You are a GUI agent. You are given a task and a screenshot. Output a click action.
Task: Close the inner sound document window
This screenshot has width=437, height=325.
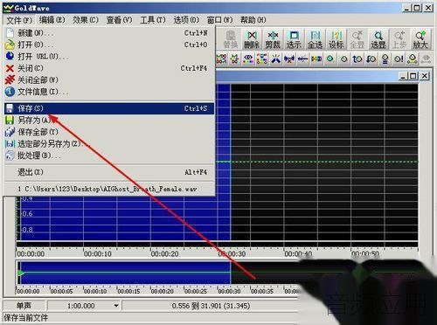click(425, 76)
